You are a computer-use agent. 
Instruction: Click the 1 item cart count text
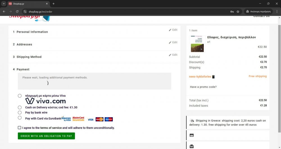(193, 31)
